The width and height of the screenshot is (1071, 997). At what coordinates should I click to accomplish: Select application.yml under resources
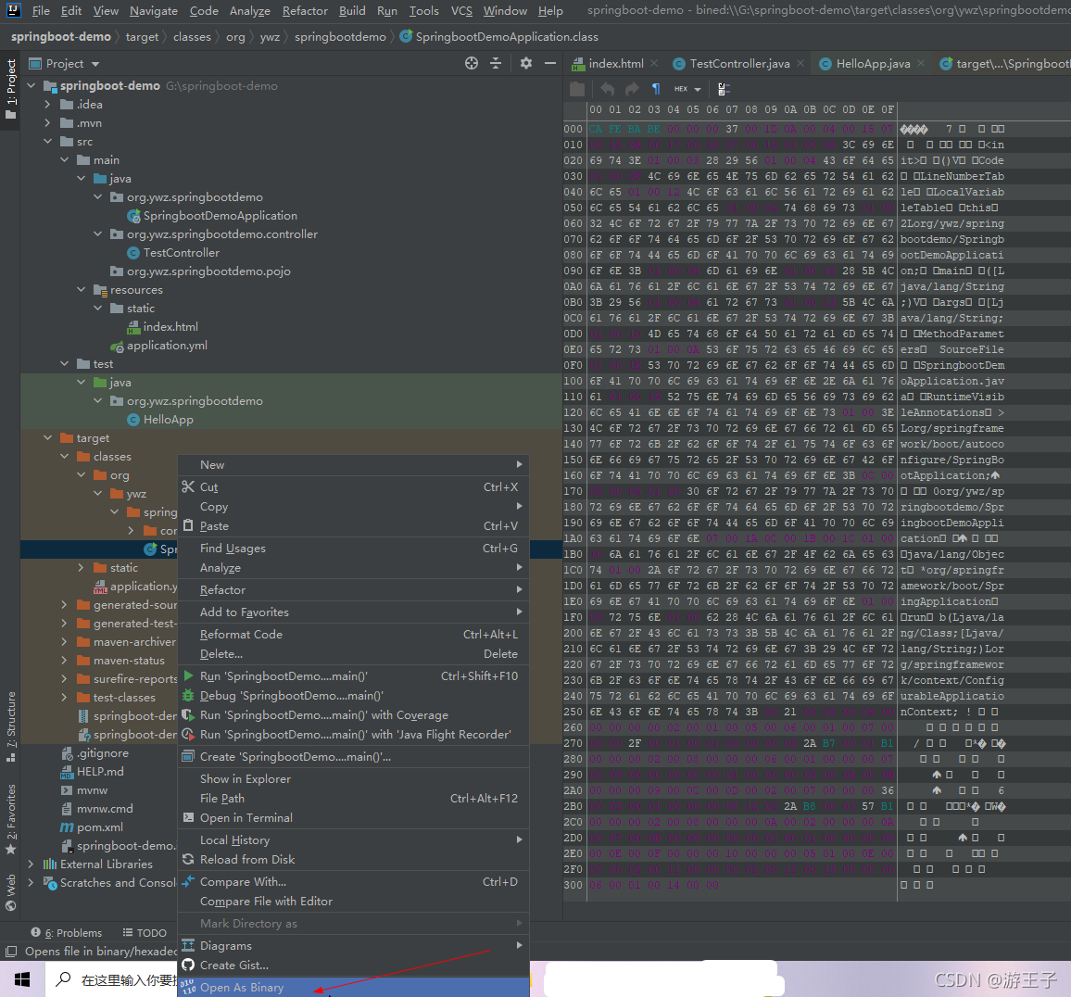[x=167, y=346]
